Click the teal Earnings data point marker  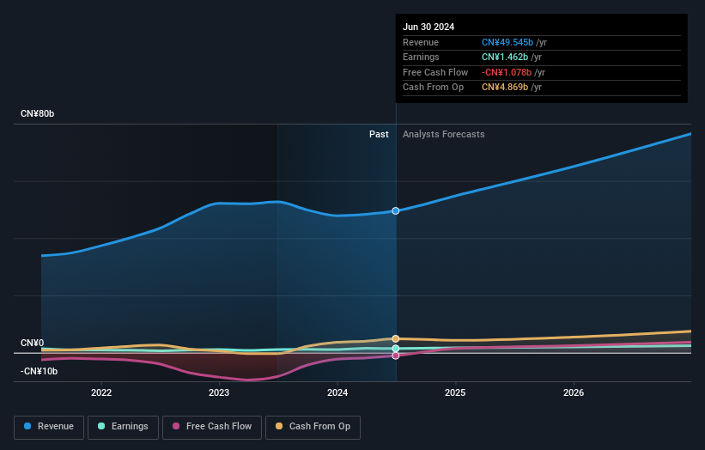(396, 349)
